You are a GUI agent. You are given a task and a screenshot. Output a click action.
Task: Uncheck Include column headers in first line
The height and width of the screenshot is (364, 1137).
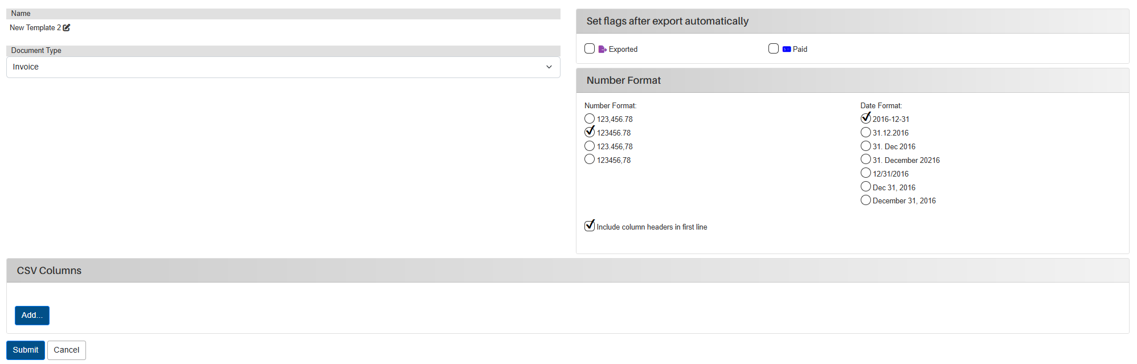pyautogui.click(x=590, y=226)
